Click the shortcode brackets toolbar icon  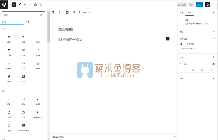click(x=67, y=12)
